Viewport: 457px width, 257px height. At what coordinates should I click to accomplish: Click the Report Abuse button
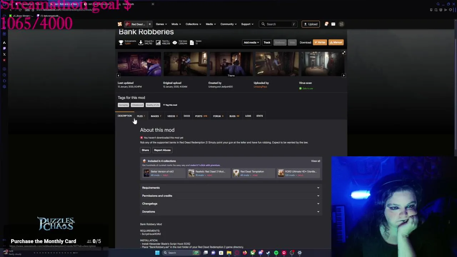click(162, 150)
